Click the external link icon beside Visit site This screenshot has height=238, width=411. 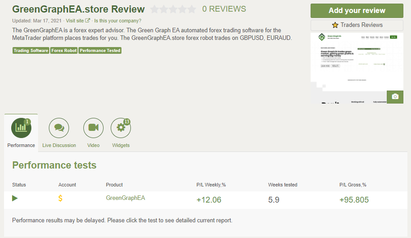[x=87, y=21]
